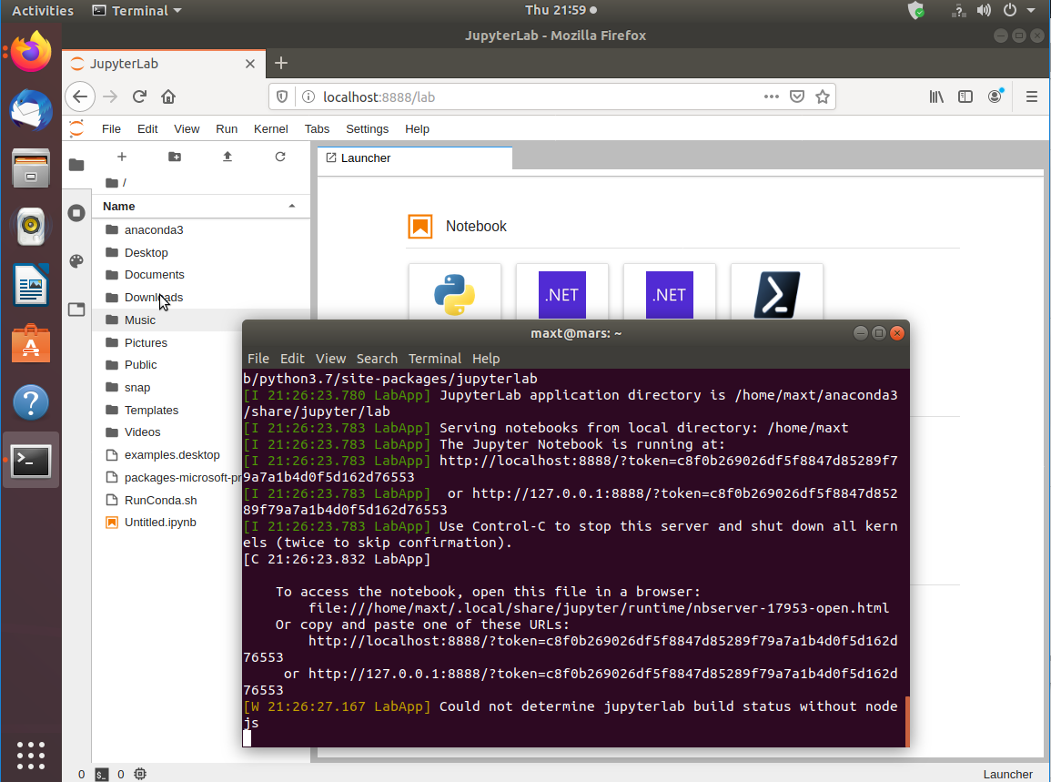Image resolution: width=1051 pixels, height=782 pixels.
Task: Open the JupyterLab Help menu
Action: click(x=417, y=128)
